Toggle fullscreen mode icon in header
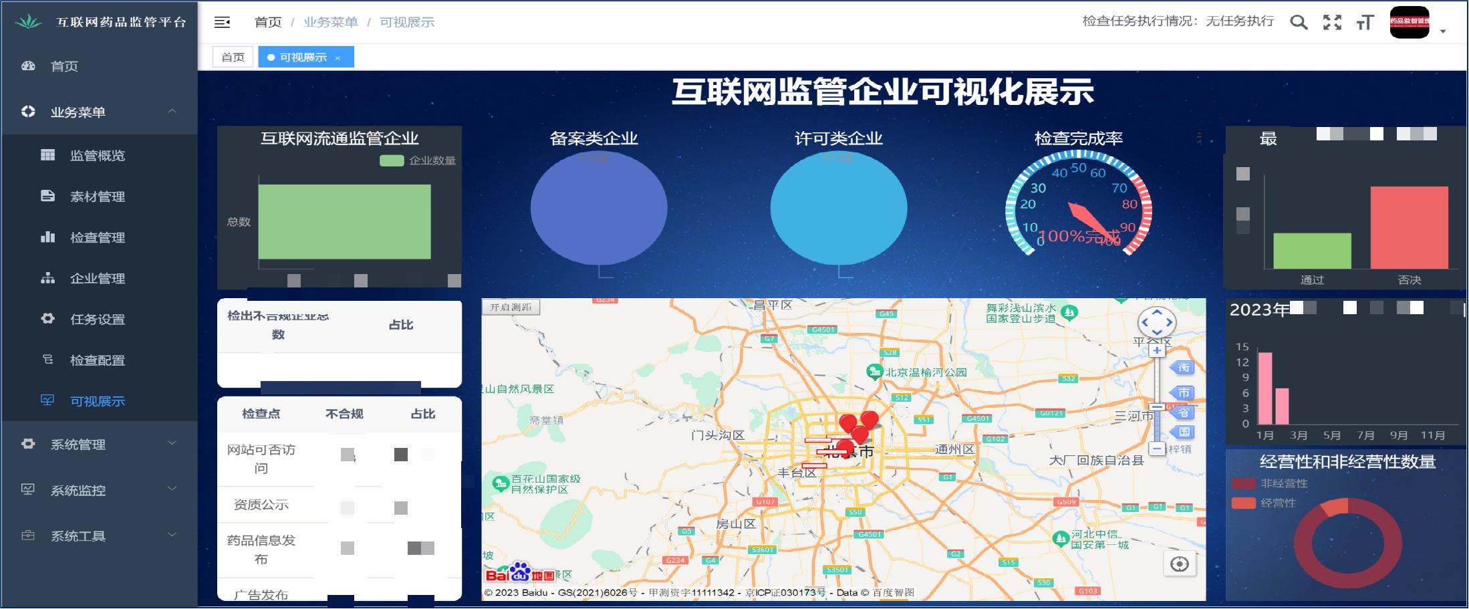1469x609 pixels. tap(1332, 23)
